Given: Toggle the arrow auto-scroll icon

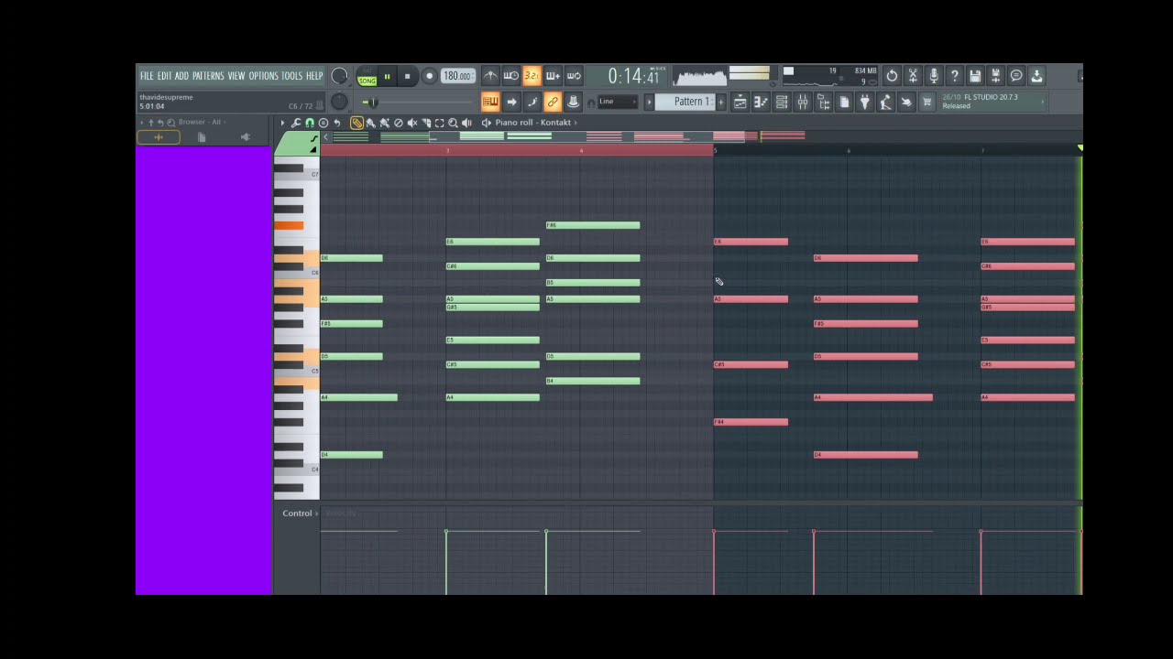Looking at the screenshot, I should click(511, 102).
